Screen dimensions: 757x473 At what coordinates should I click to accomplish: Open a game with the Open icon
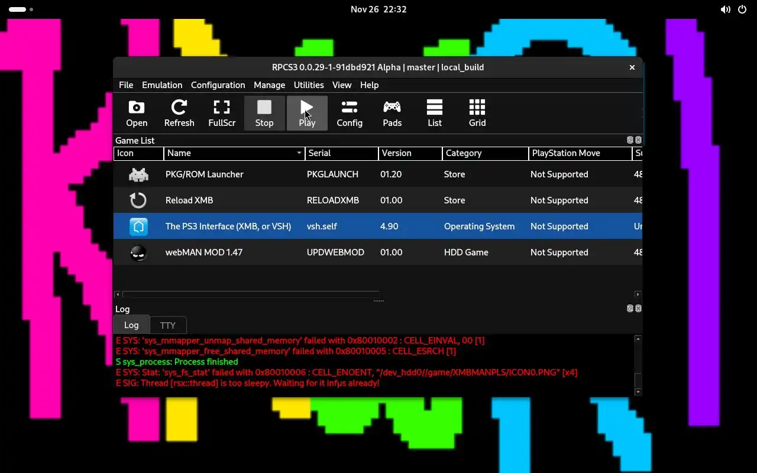(137, 113)
